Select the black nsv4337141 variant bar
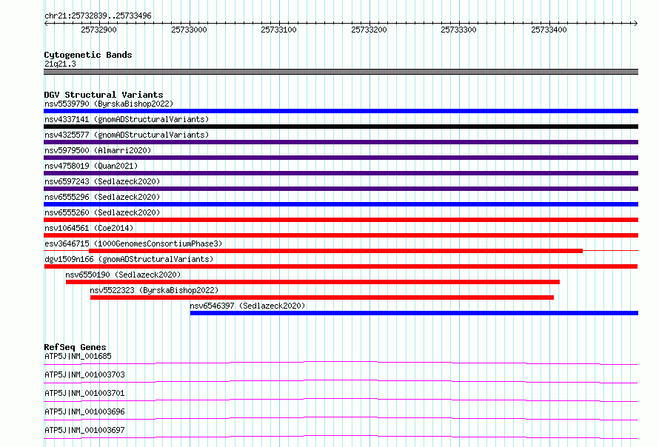 [x=341, y=127]
